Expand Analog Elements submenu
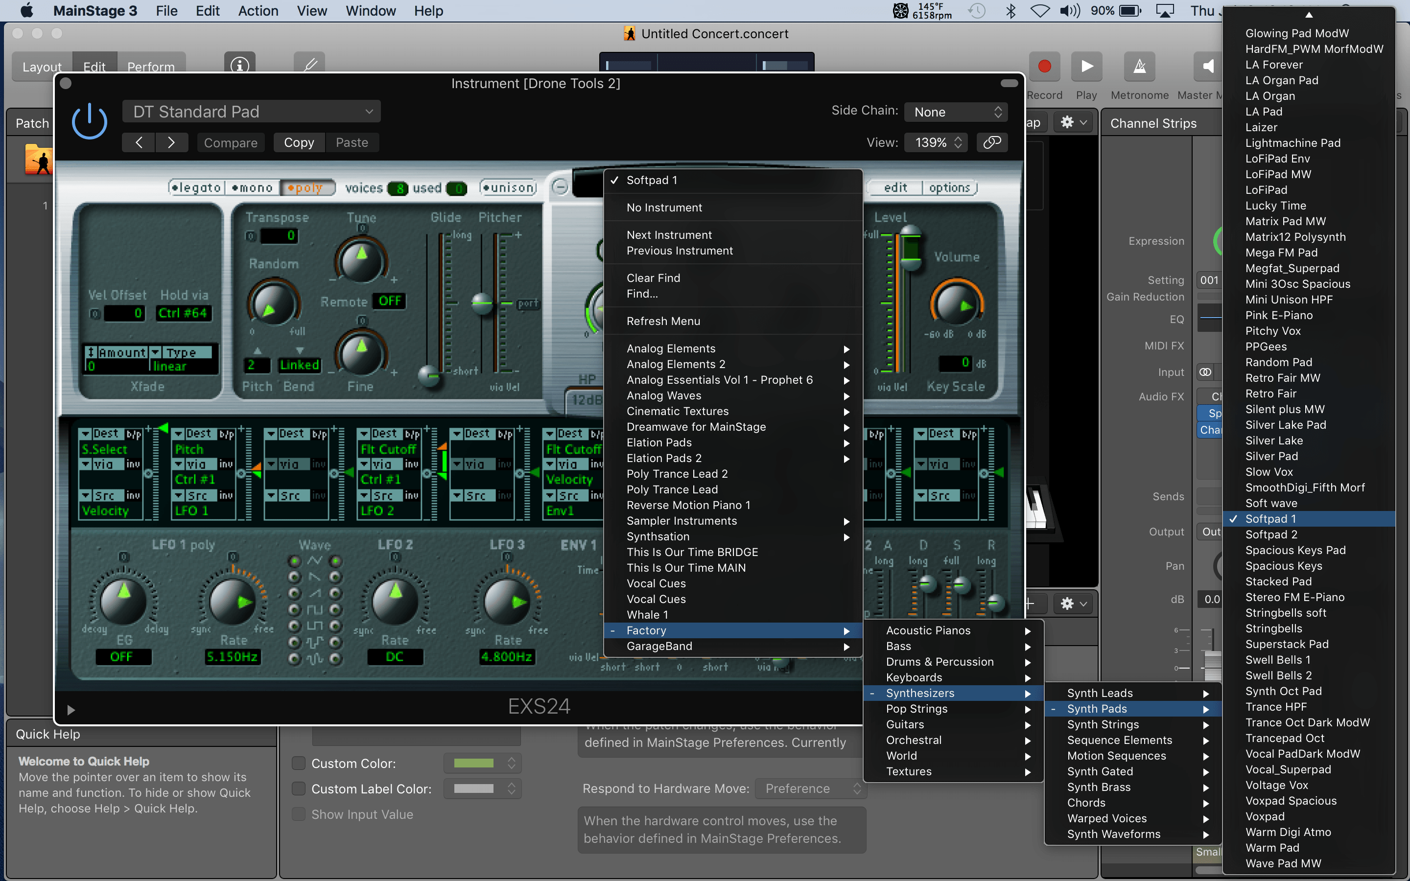The image size is (1410, 881). click(733, 348)
